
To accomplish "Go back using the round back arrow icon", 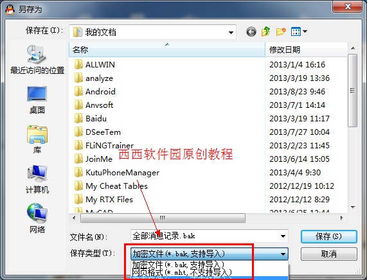I will [251, 32].
